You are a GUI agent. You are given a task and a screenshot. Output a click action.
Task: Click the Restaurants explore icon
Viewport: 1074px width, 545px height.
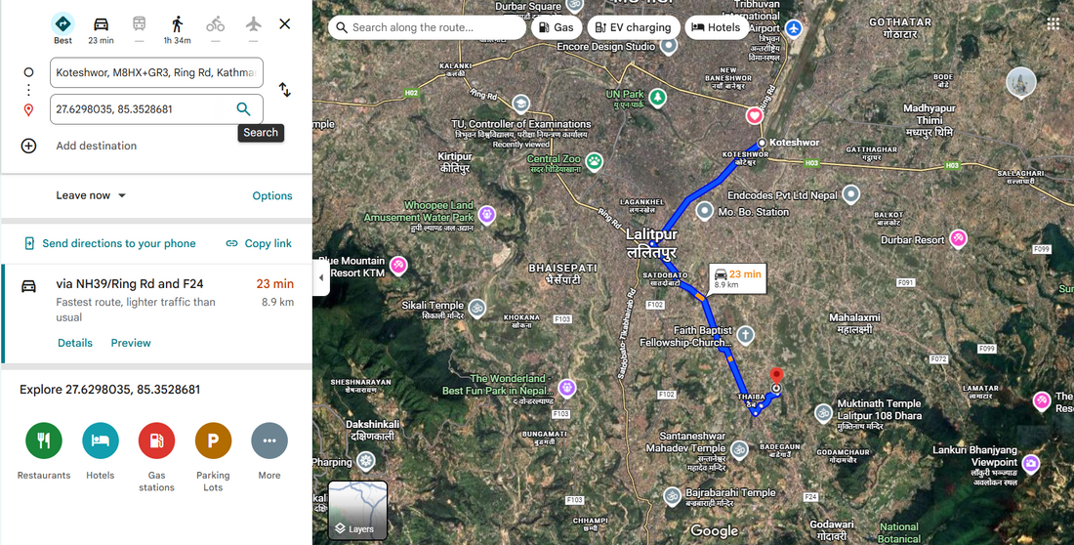point(44,440)
